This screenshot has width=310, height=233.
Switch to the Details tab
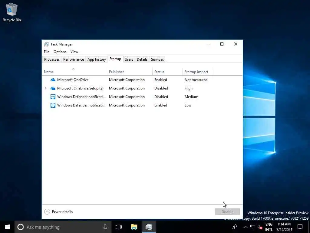[142, 59]
